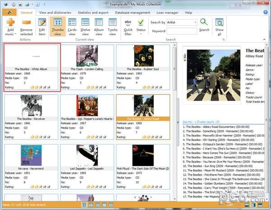Open the Add music button
Screen dimensions: 271x210
[x=10, y=27]
